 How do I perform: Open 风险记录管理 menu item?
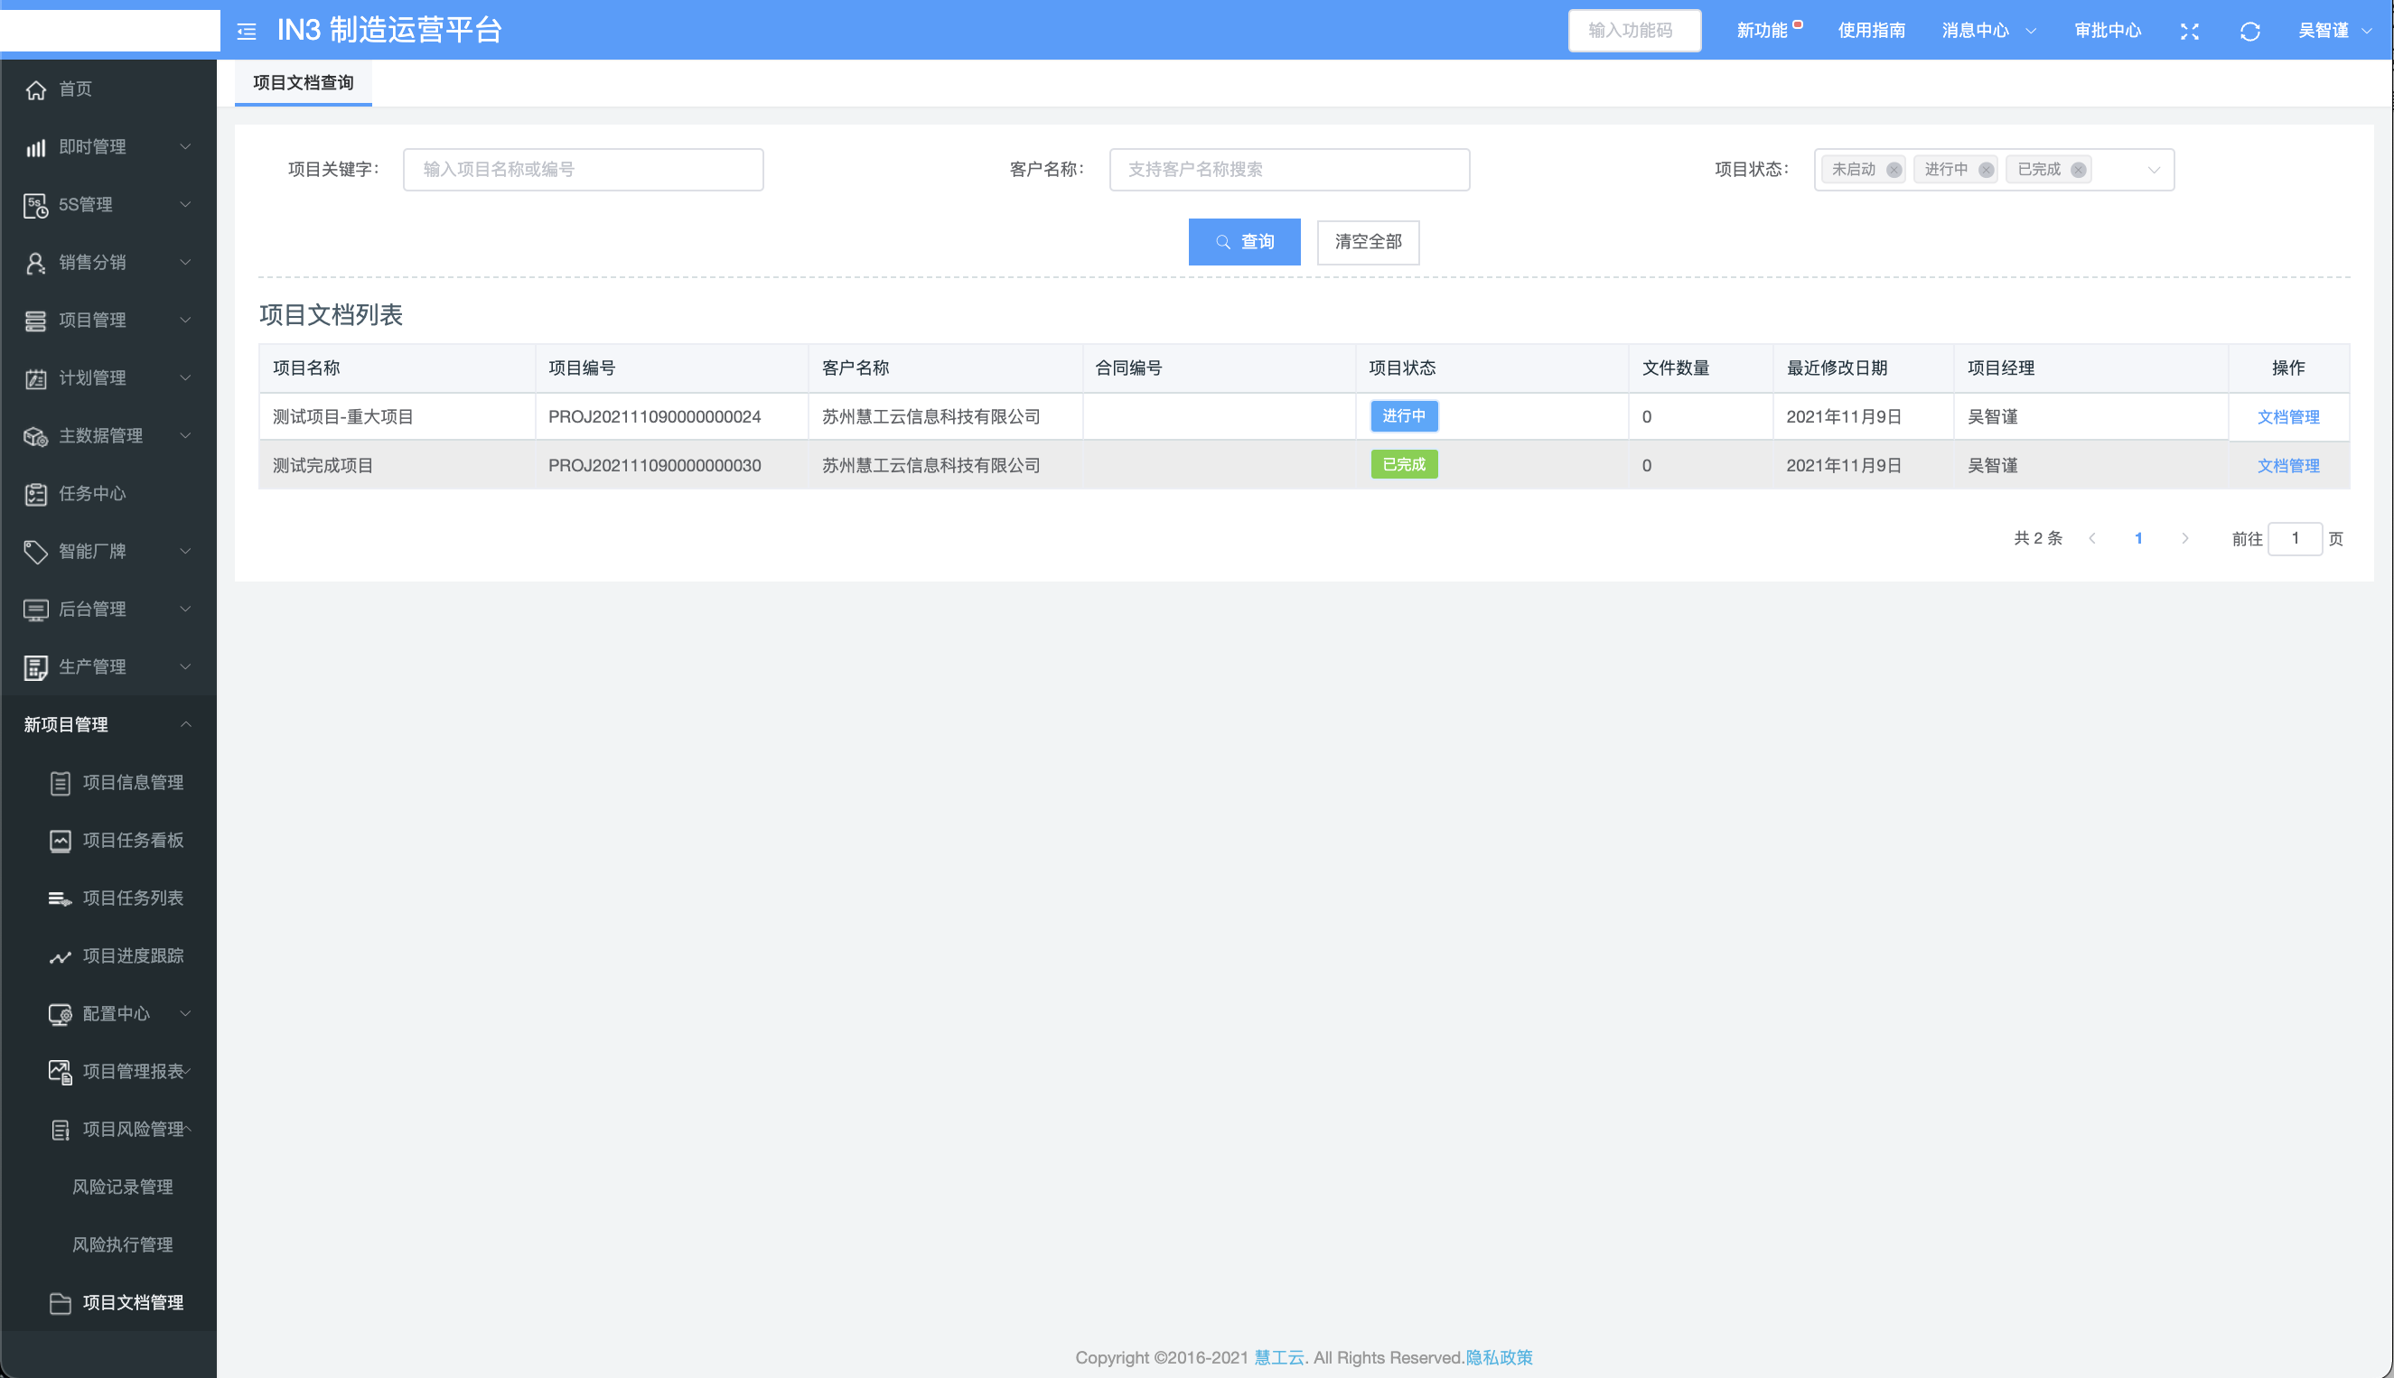(x=122, y=1187)
